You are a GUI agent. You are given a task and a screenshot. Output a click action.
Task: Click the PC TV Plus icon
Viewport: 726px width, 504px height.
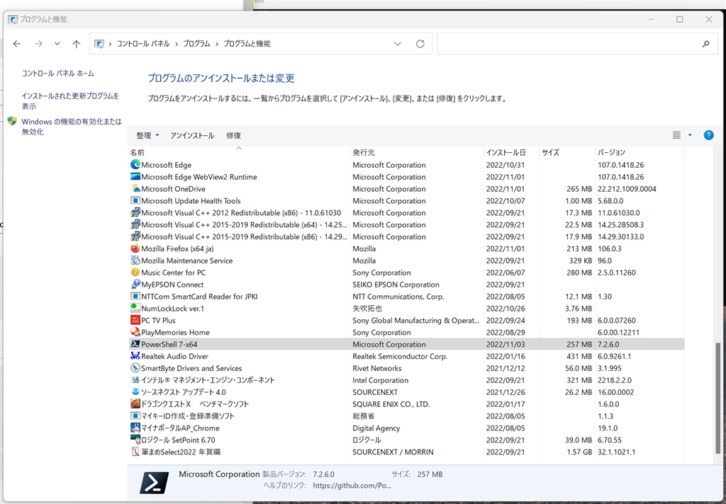(135, 320)
